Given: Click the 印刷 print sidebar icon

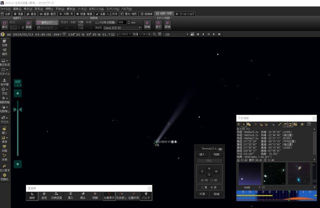Looking at the screenshot, I should [x=4, y=148].
